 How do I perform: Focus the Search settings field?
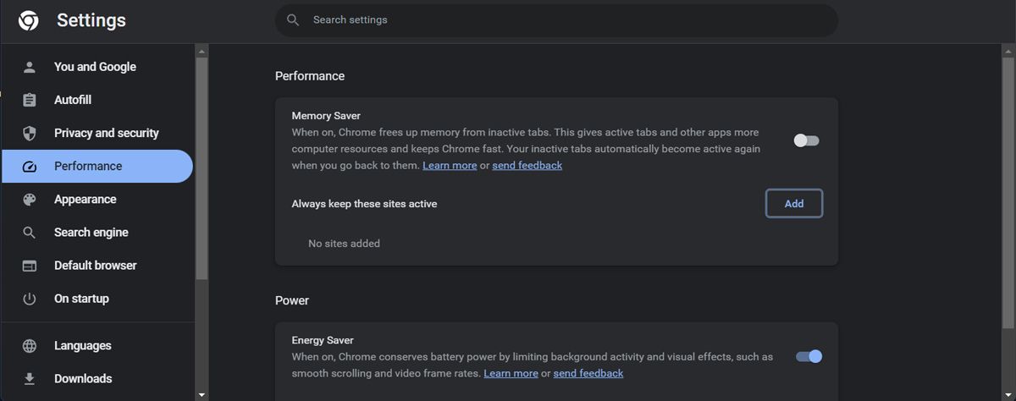(556, 19)
